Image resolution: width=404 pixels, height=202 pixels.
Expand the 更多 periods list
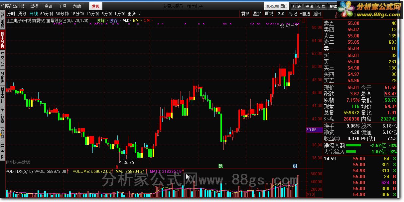coord(134,14)
